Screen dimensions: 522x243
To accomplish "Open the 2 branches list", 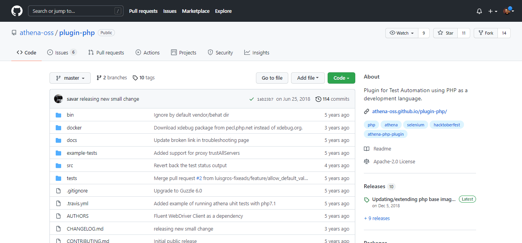I will pos(112,78).
